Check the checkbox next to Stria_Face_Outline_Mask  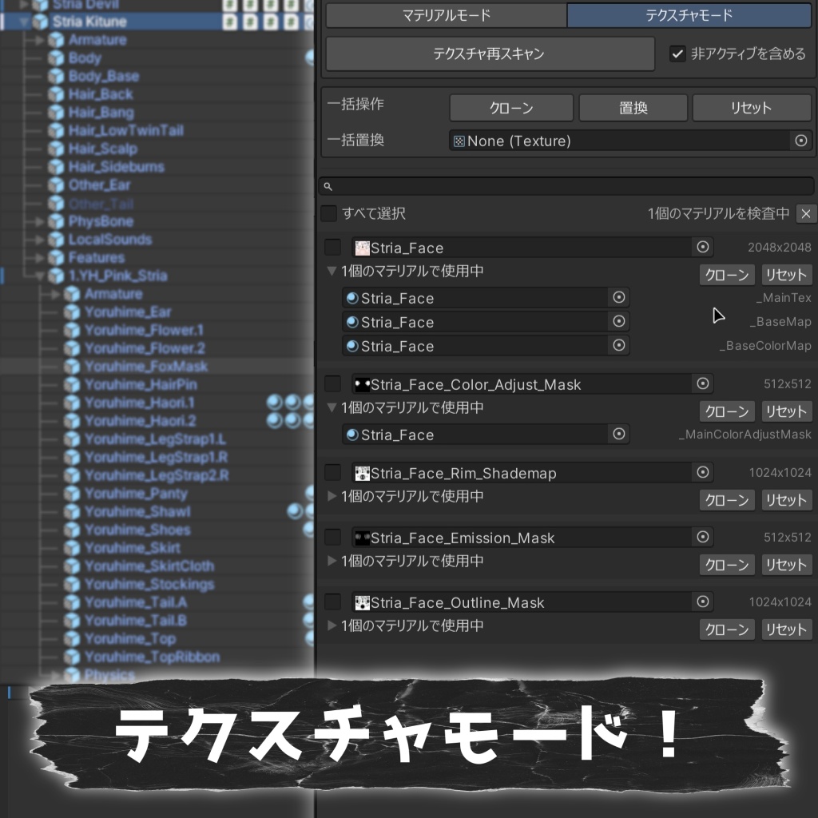pos(332,602)
